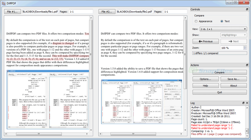Go to the previous difference using the Previous arrow button
The width and height of the screenshot is (251, 140).
coord(206,41)
